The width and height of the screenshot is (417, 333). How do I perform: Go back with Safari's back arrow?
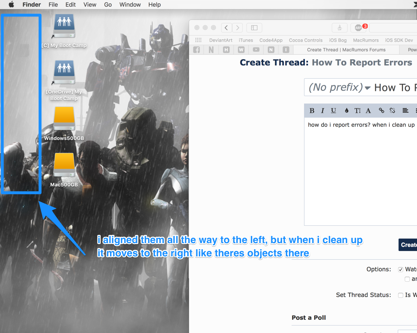[x=226, y=28]
